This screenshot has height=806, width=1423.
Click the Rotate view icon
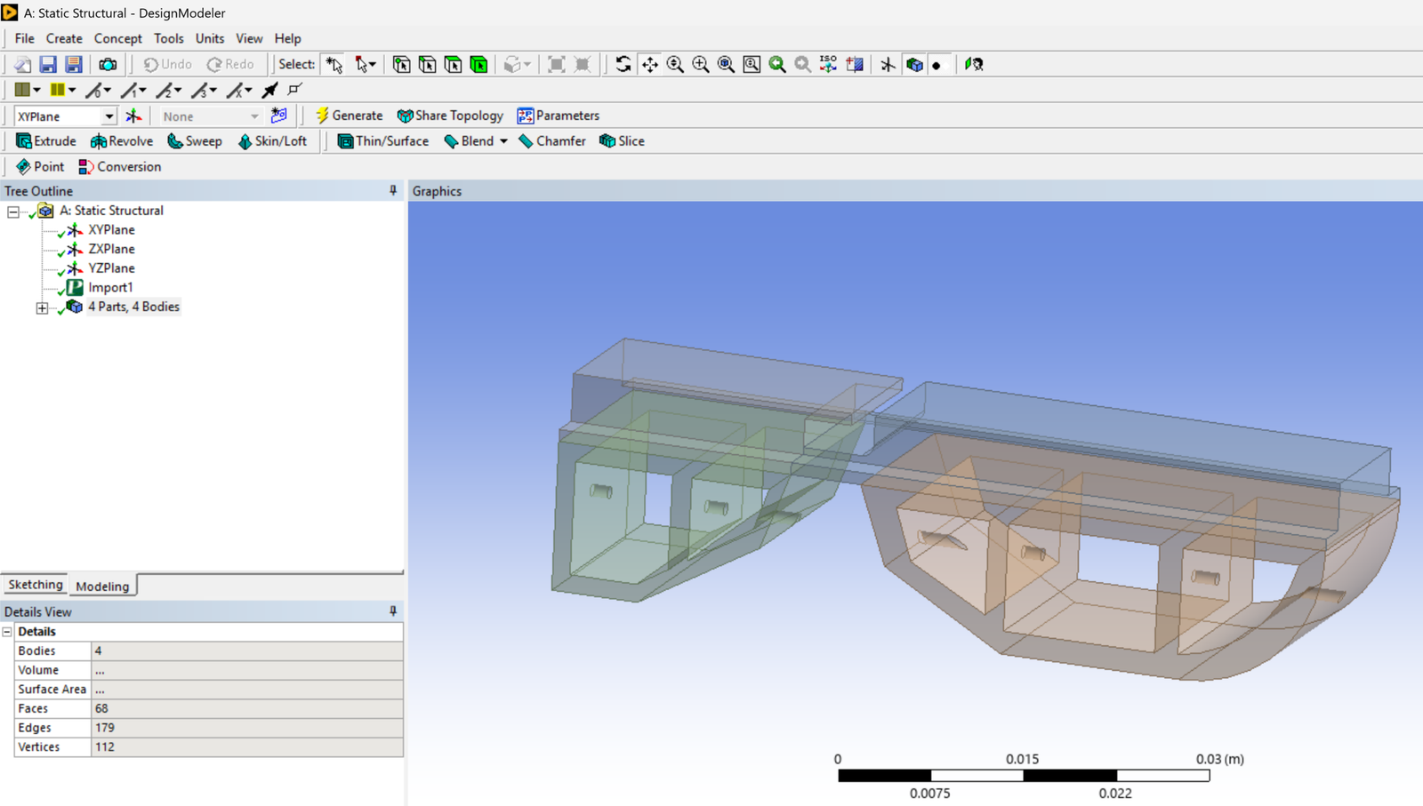[623, 64]
